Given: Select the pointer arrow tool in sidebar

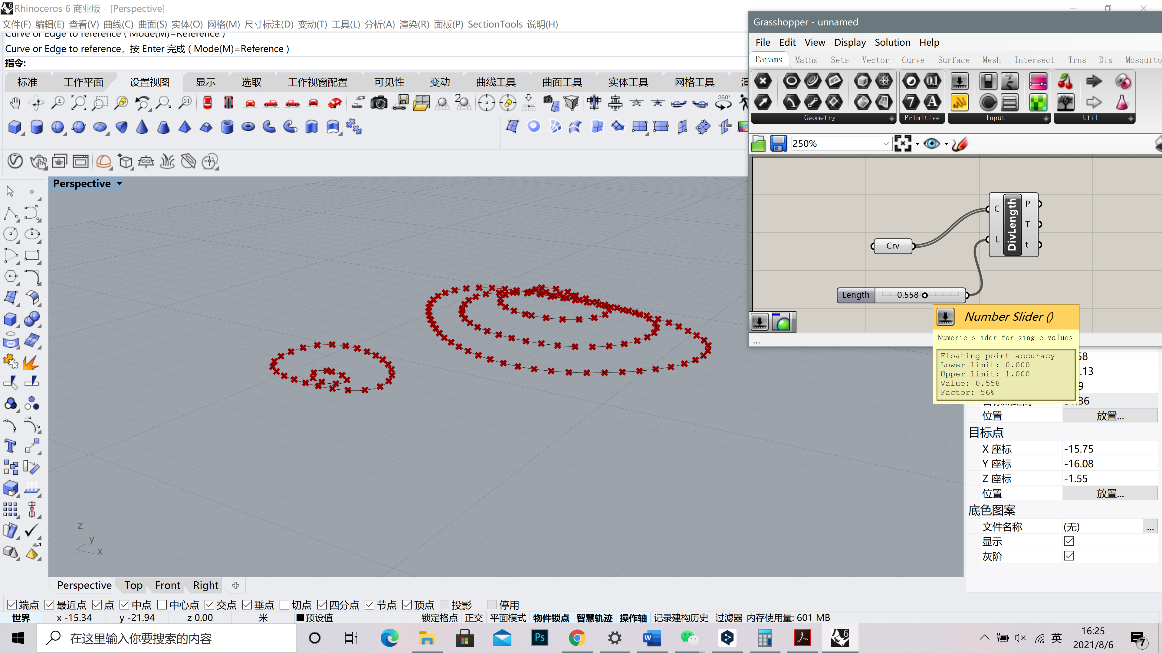Looking at the screenshot, I should click(x=10, y=191).
